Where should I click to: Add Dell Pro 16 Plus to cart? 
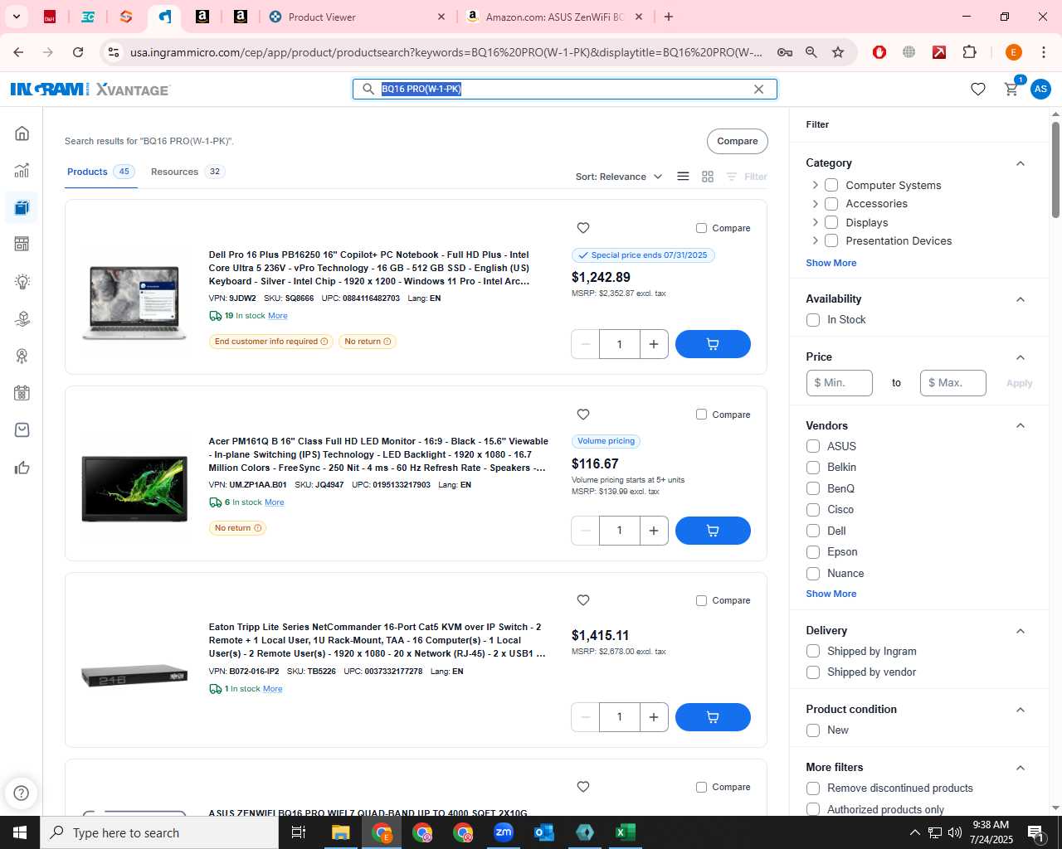[x=713, y=344]
